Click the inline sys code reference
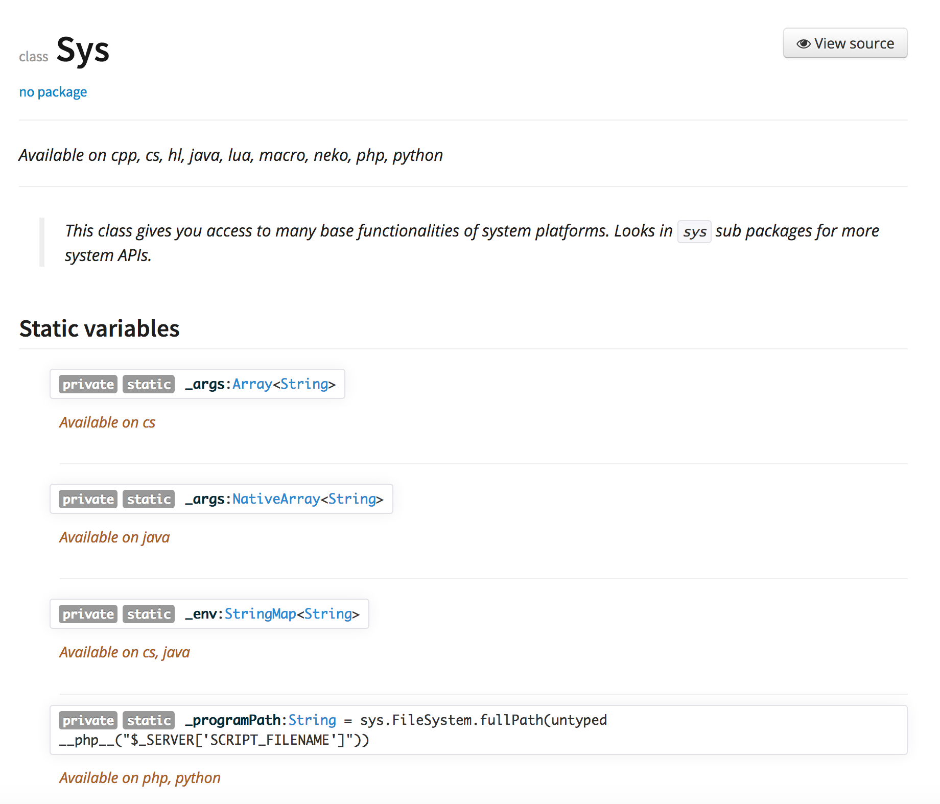The height and width of the screenshot is (804, 940). [x=694, y=231]
